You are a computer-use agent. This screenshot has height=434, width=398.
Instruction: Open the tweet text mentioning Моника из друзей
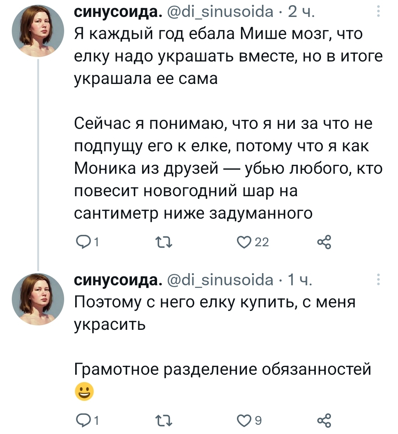pos(228,169)
